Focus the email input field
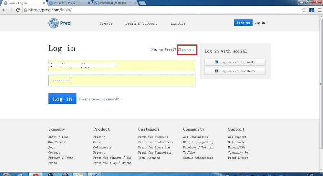Viewport: 323px width, 176px height. 122,66
